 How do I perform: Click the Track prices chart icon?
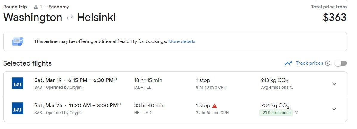pyautogui.click(x=288, y=63)
